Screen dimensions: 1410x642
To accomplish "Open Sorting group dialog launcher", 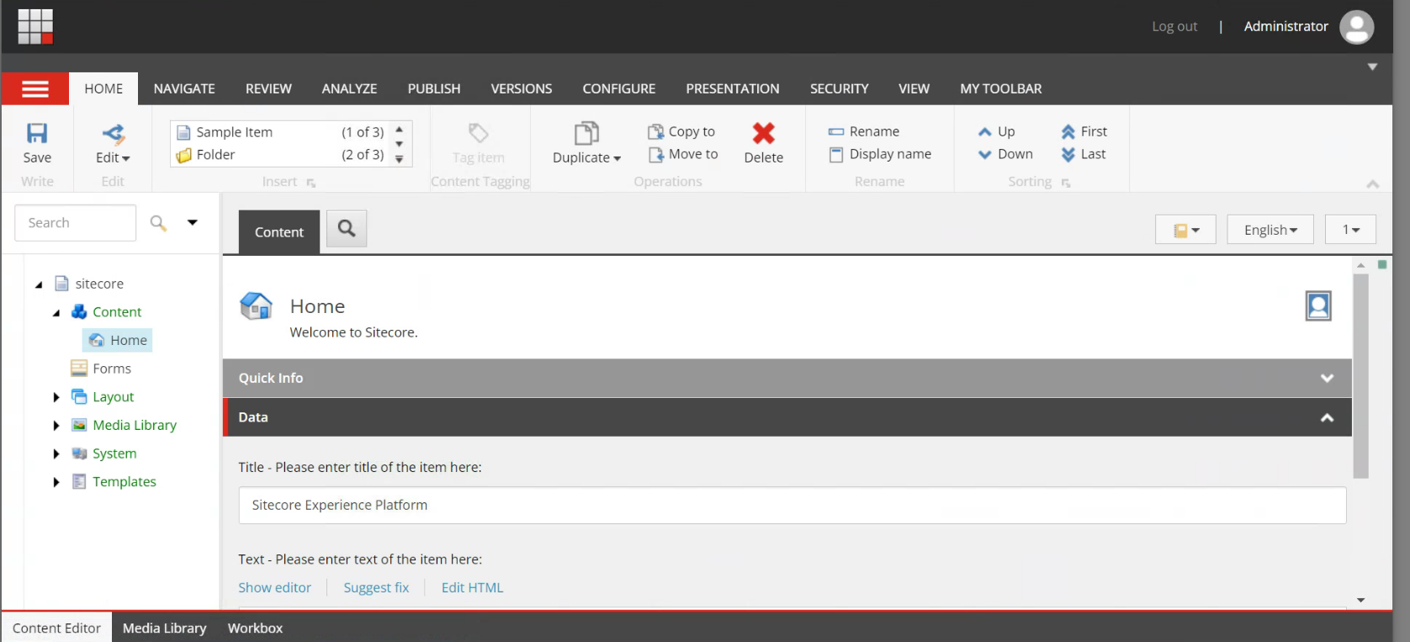I will (x=1066, y=183).
